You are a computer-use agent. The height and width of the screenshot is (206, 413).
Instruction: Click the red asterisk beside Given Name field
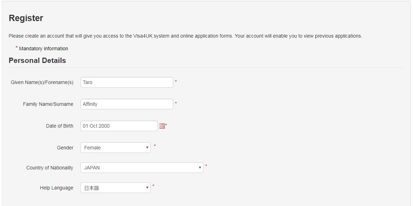[176, 82]
